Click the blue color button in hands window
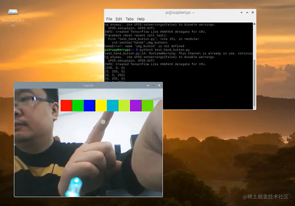Image resolution: width=295 pixels, height=206 pixels. coord(89,105)
